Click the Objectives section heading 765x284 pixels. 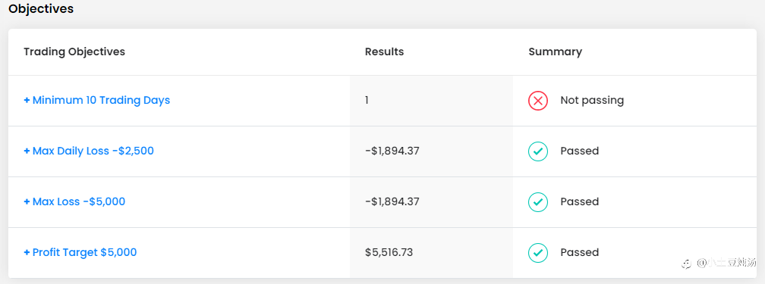tap(41, 9)
